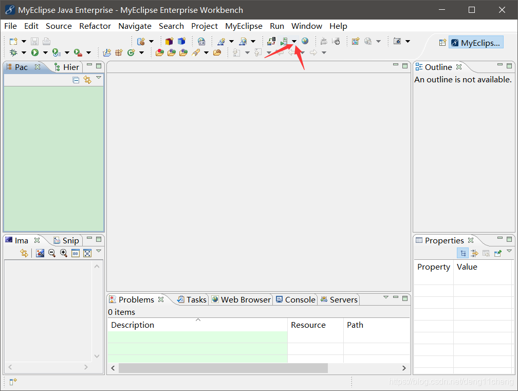Click the Print icon in toolbar
Screen dimensions: 518x391
pos(47,41)
